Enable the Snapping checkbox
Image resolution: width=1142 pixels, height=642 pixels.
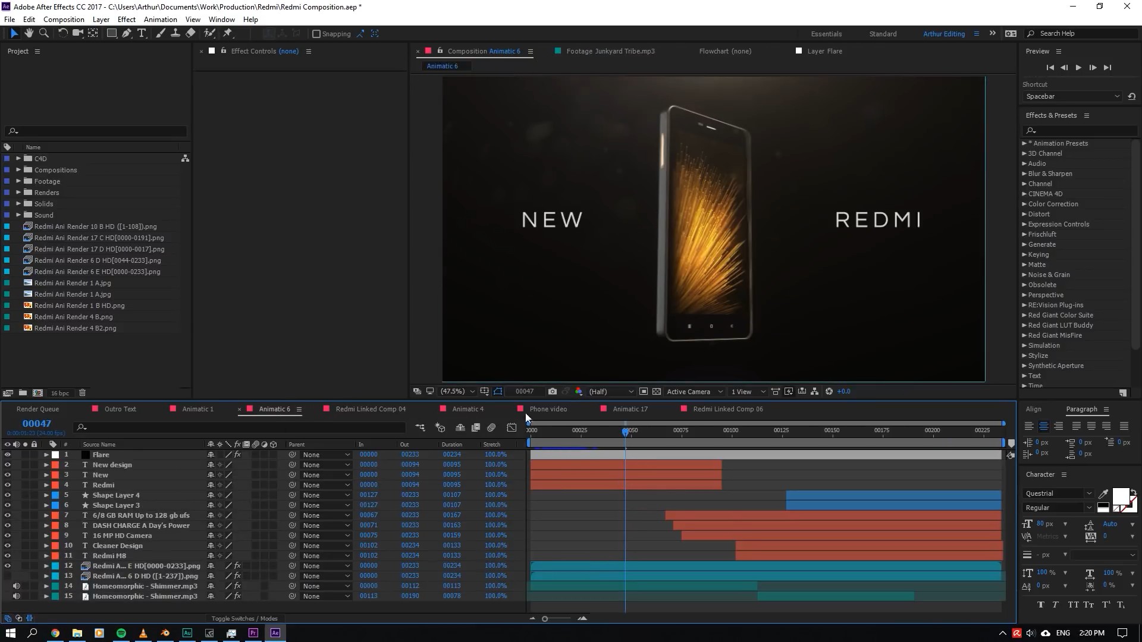(x=316, y=34)
